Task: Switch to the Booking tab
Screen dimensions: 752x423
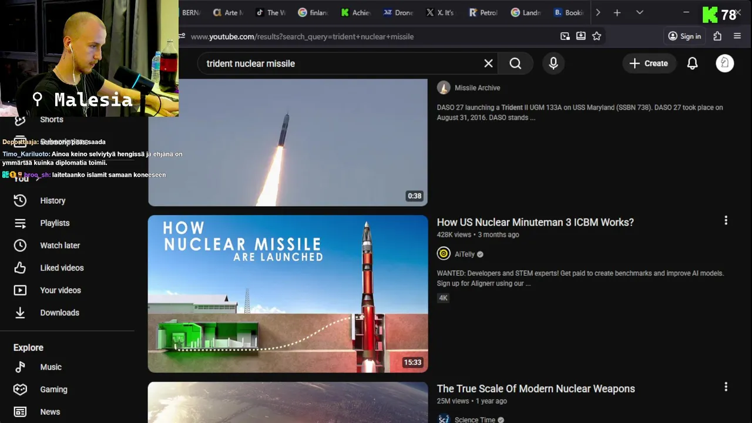Action: pos(569,12)
